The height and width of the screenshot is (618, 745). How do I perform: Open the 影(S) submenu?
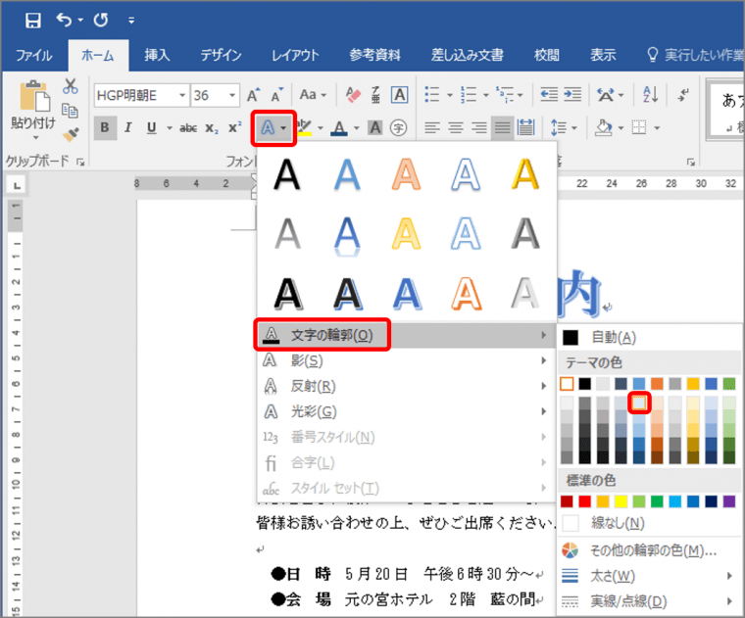[407, 361]
